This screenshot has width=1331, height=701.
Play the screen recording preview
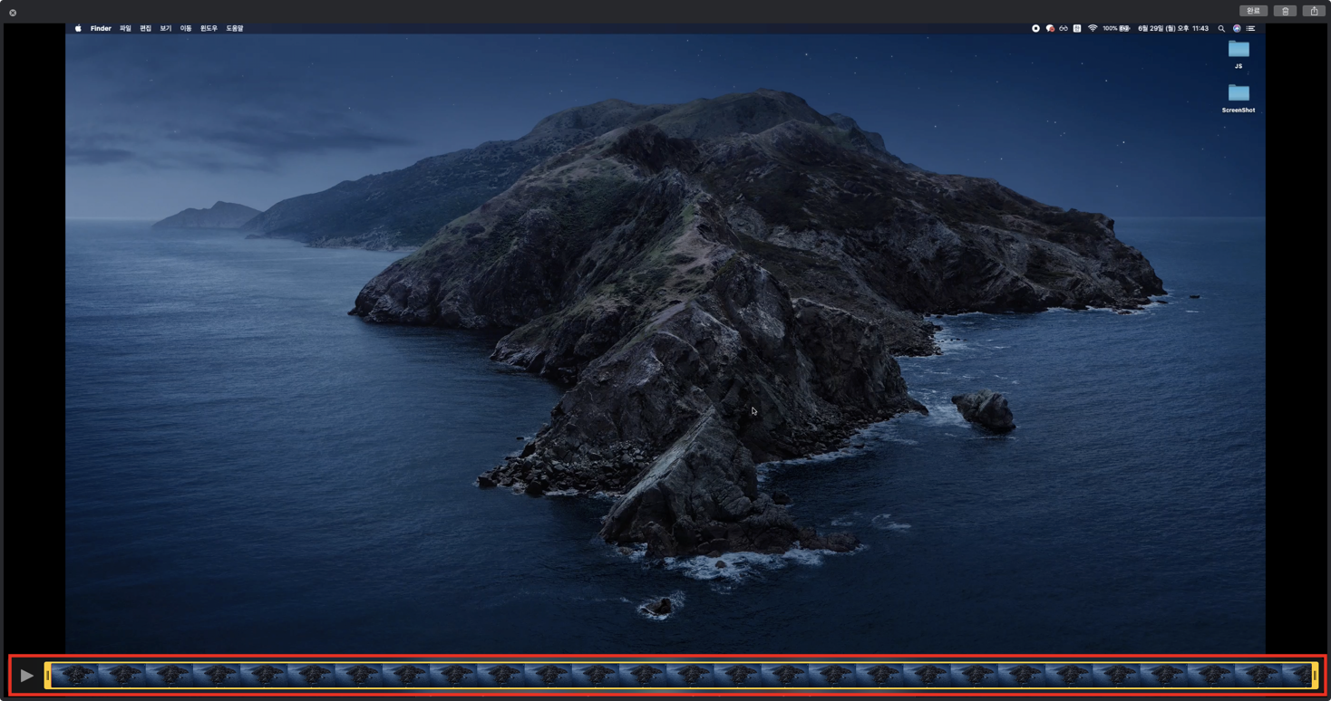[x=26, y=675]
